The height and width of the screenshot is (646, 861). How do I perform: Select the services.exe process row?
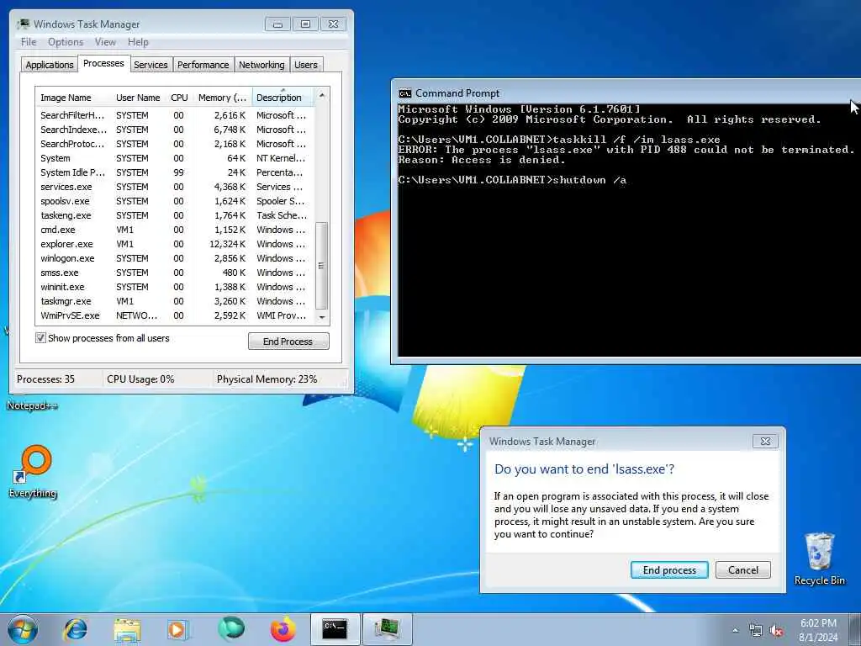tap(175, 187)
